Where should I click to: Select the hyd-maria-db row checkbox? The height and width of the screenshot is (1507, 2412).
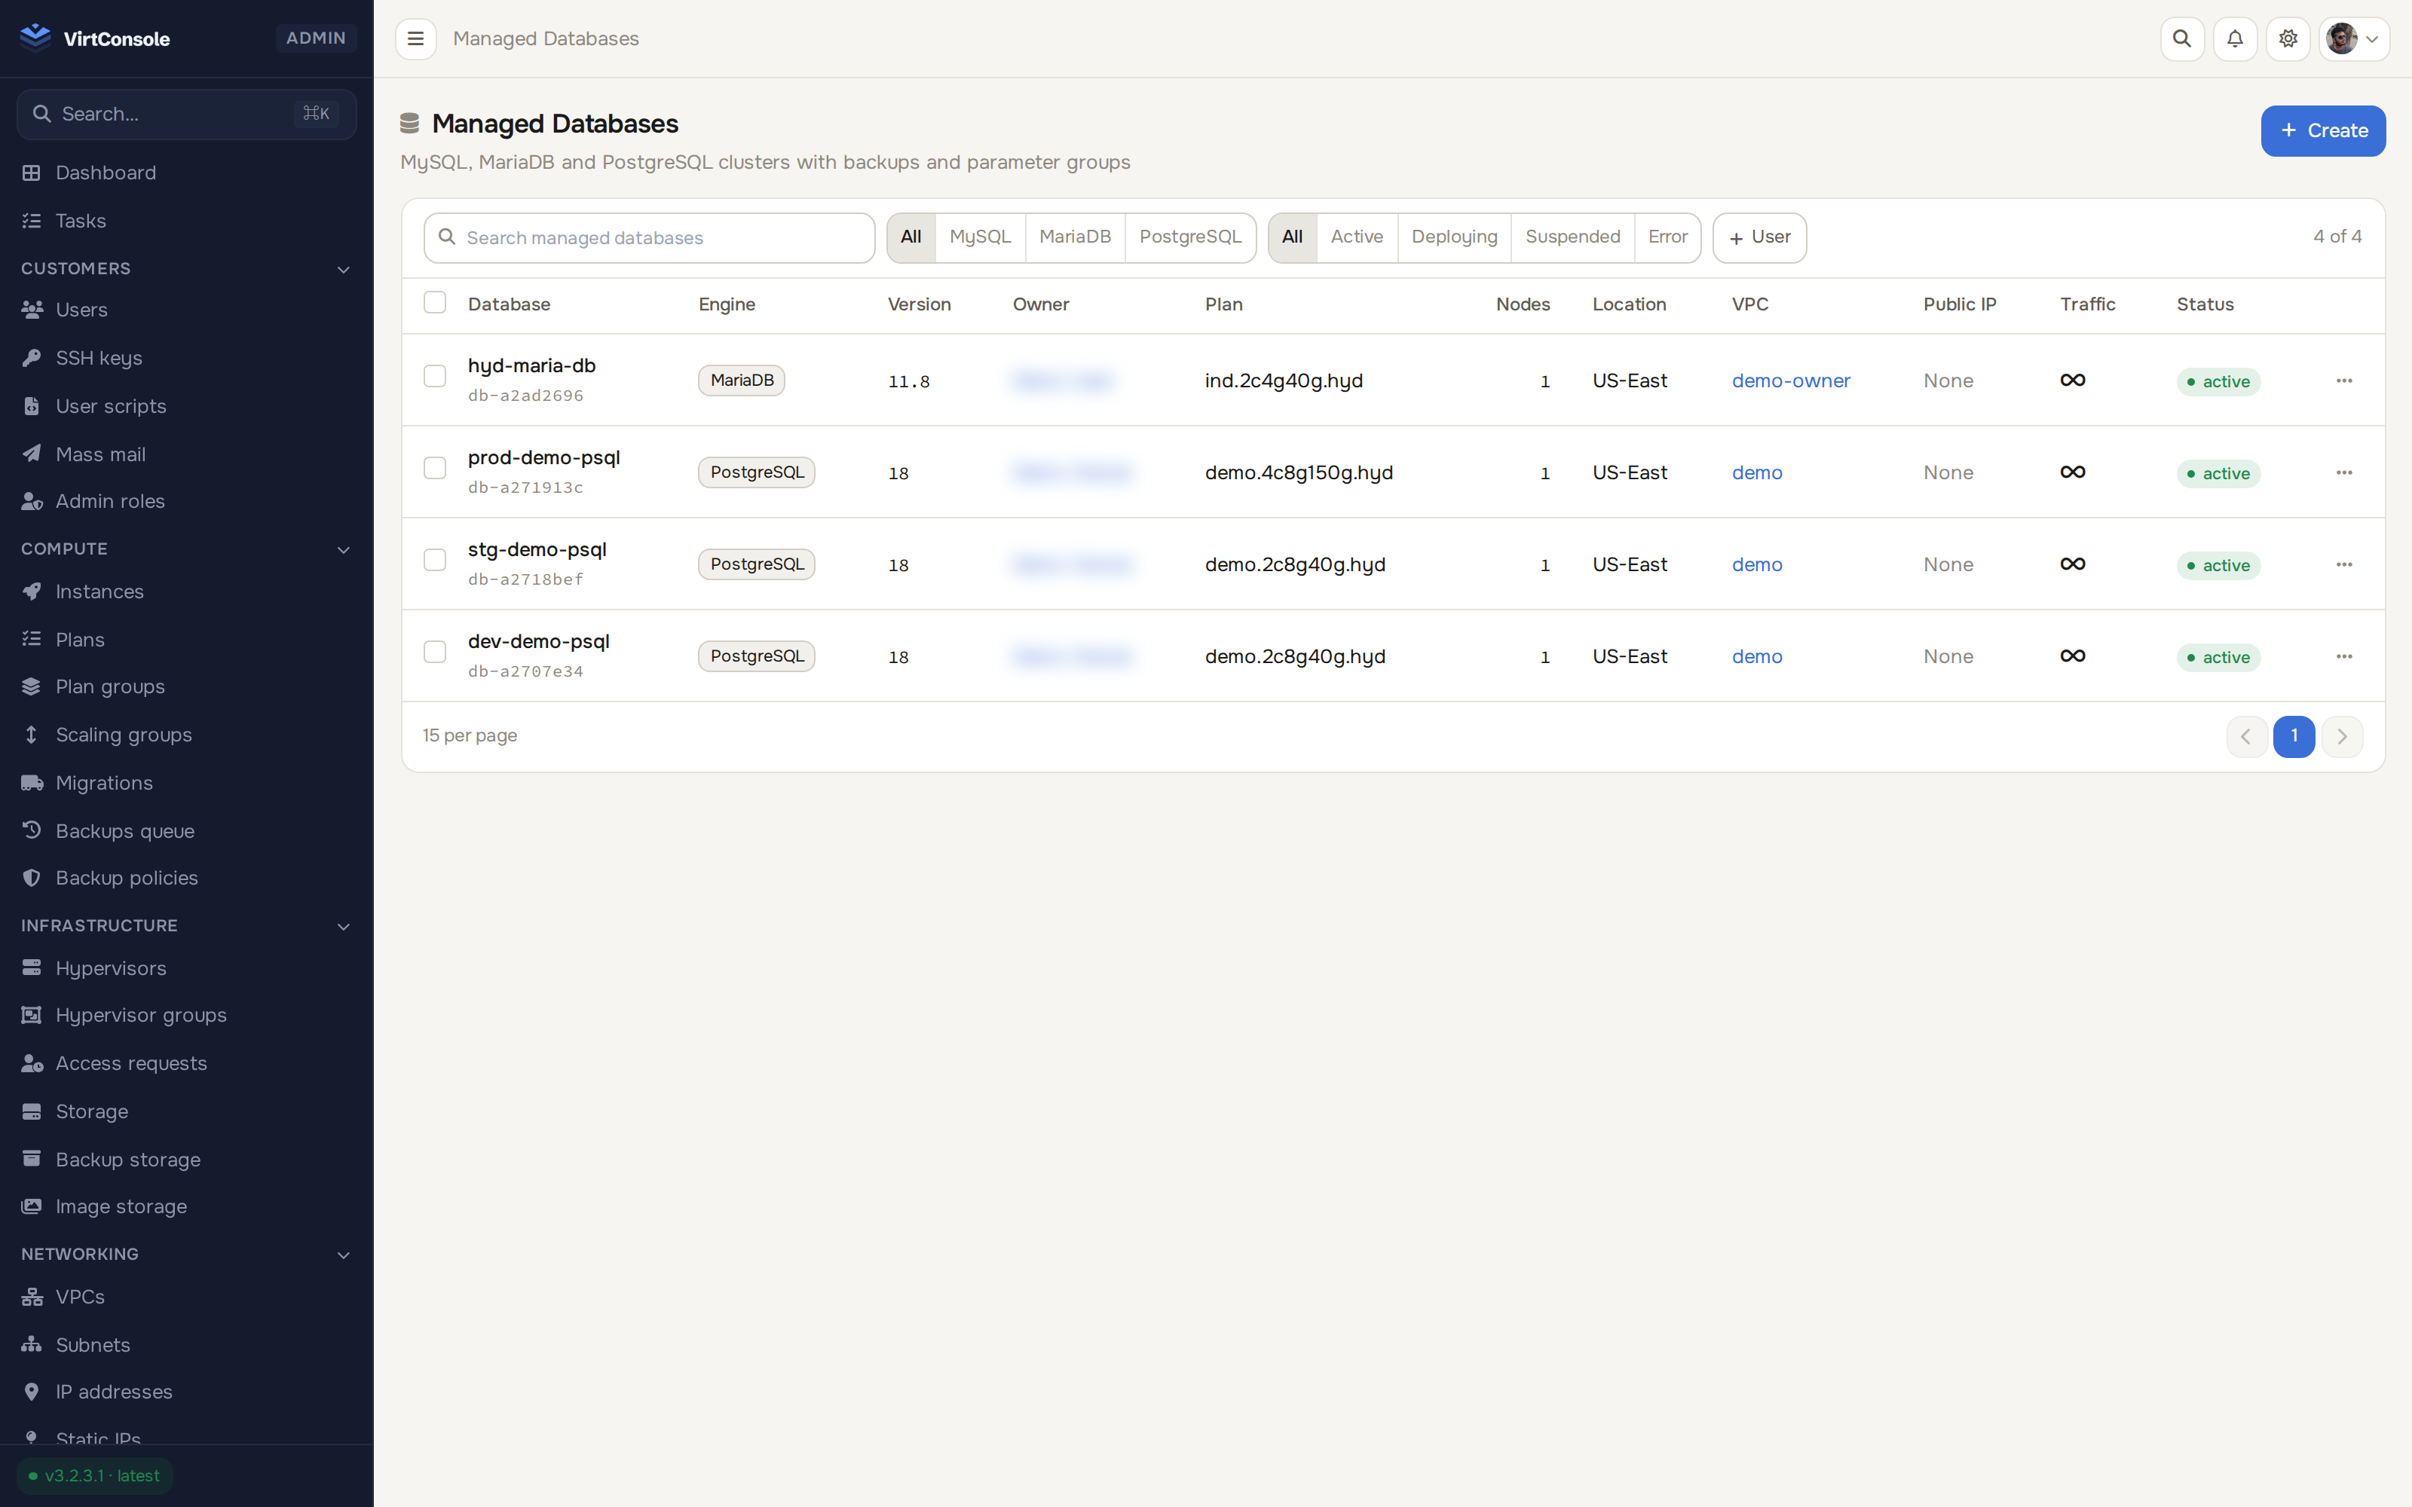(435, 376)
